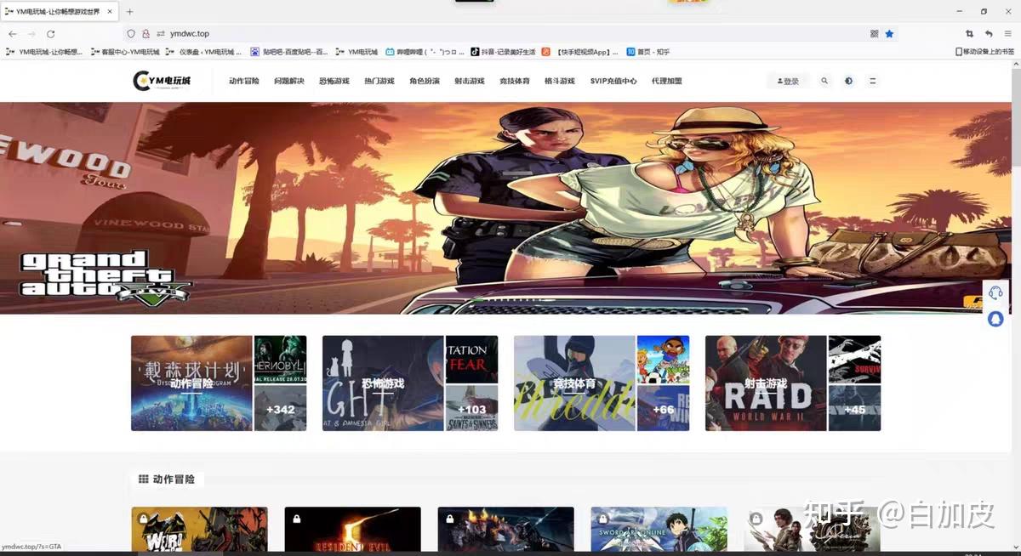Open the customer service headset icon
This screenshot has width=1021, height=556.
coord(995,292)
